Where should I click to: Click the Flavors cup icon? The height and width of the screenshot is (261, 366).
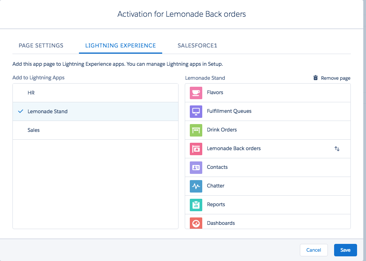tap(196, 93)
